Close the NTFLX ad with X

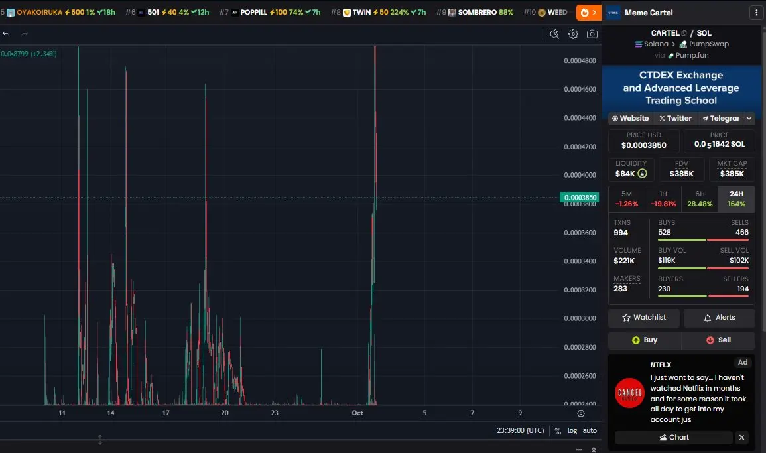(x=741, y=437)
